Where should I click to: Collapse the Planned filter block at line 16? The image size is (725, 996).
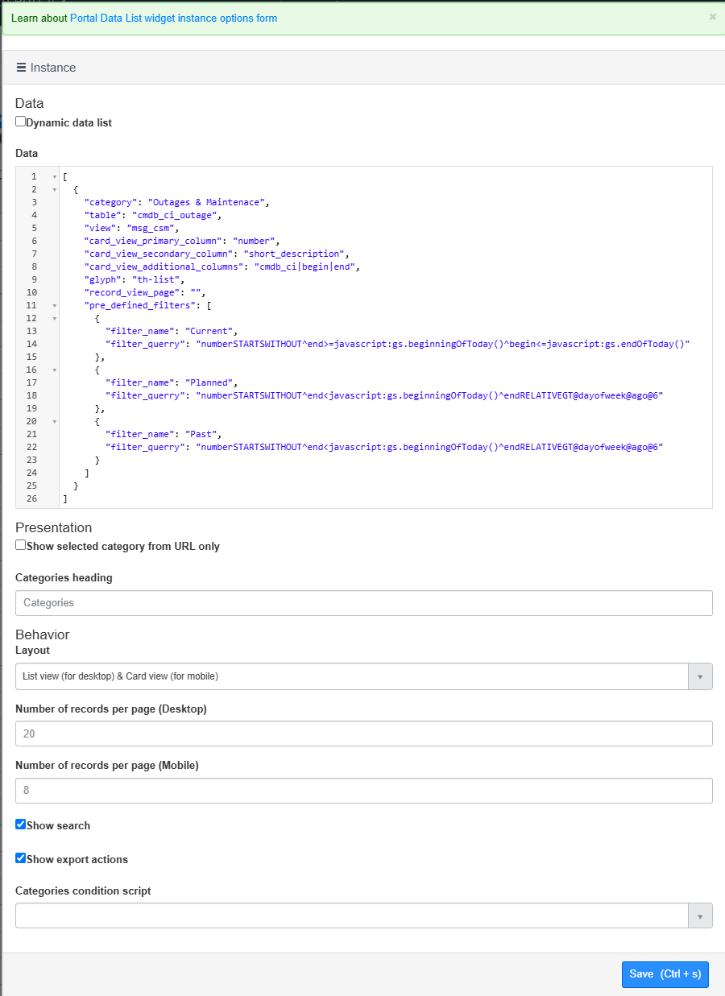point(53,370)
